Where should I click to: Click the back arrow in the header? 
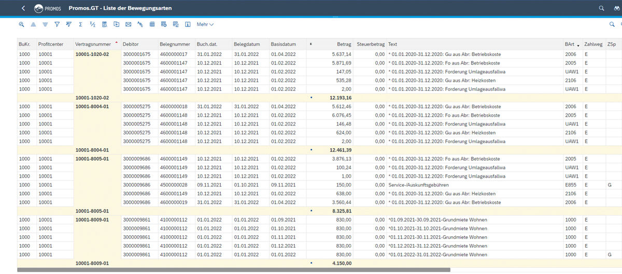(x=23, y=8)
